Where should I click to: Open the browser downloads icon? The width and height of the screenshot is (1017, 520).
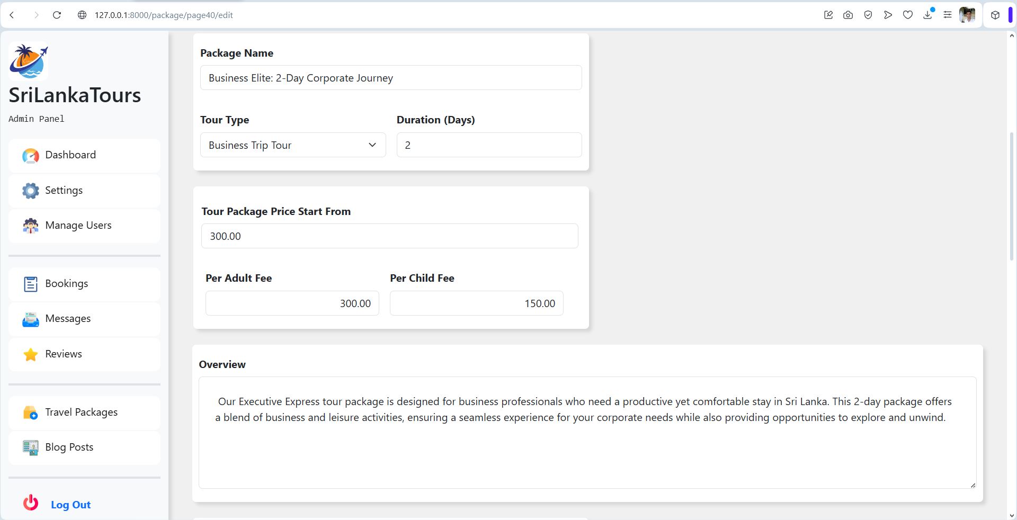coord(927,15)
